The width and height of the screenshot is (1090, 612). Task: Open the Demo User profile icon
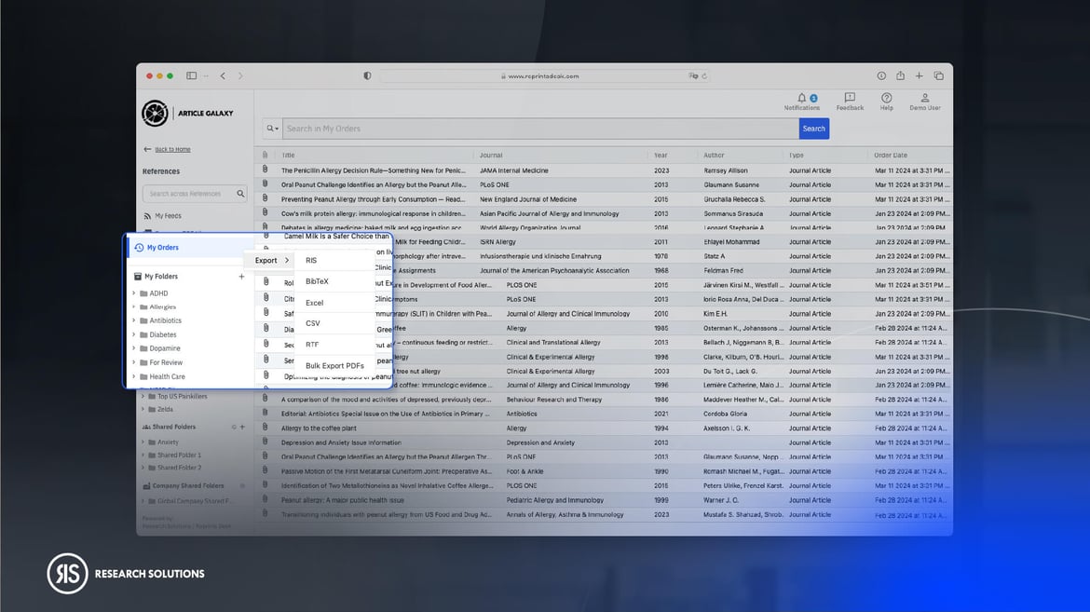pos(925,98)
